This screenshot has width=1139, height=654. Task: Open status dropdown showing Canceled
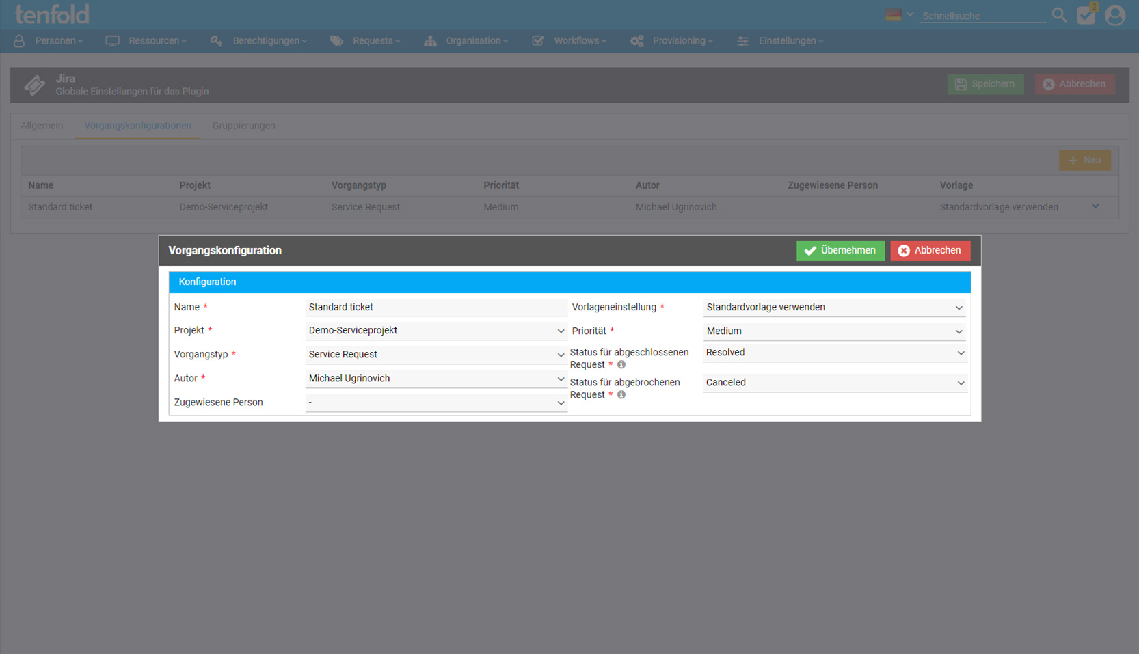coord(834,383)
